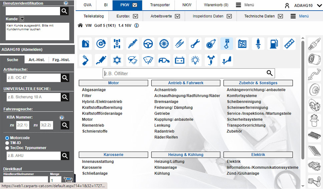Open the exhaust muffler category icon

tap(101, 60)
